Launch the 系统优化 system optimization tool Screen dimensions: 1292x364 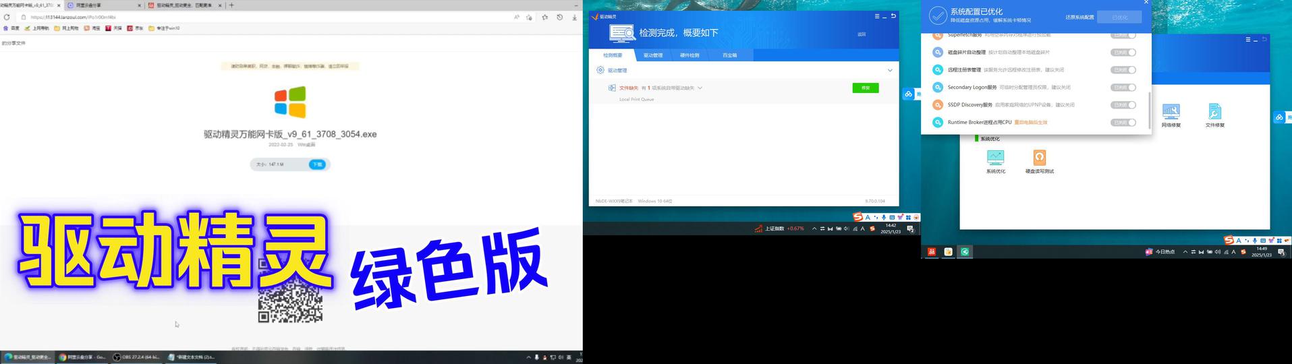click(x=995, y=159)
